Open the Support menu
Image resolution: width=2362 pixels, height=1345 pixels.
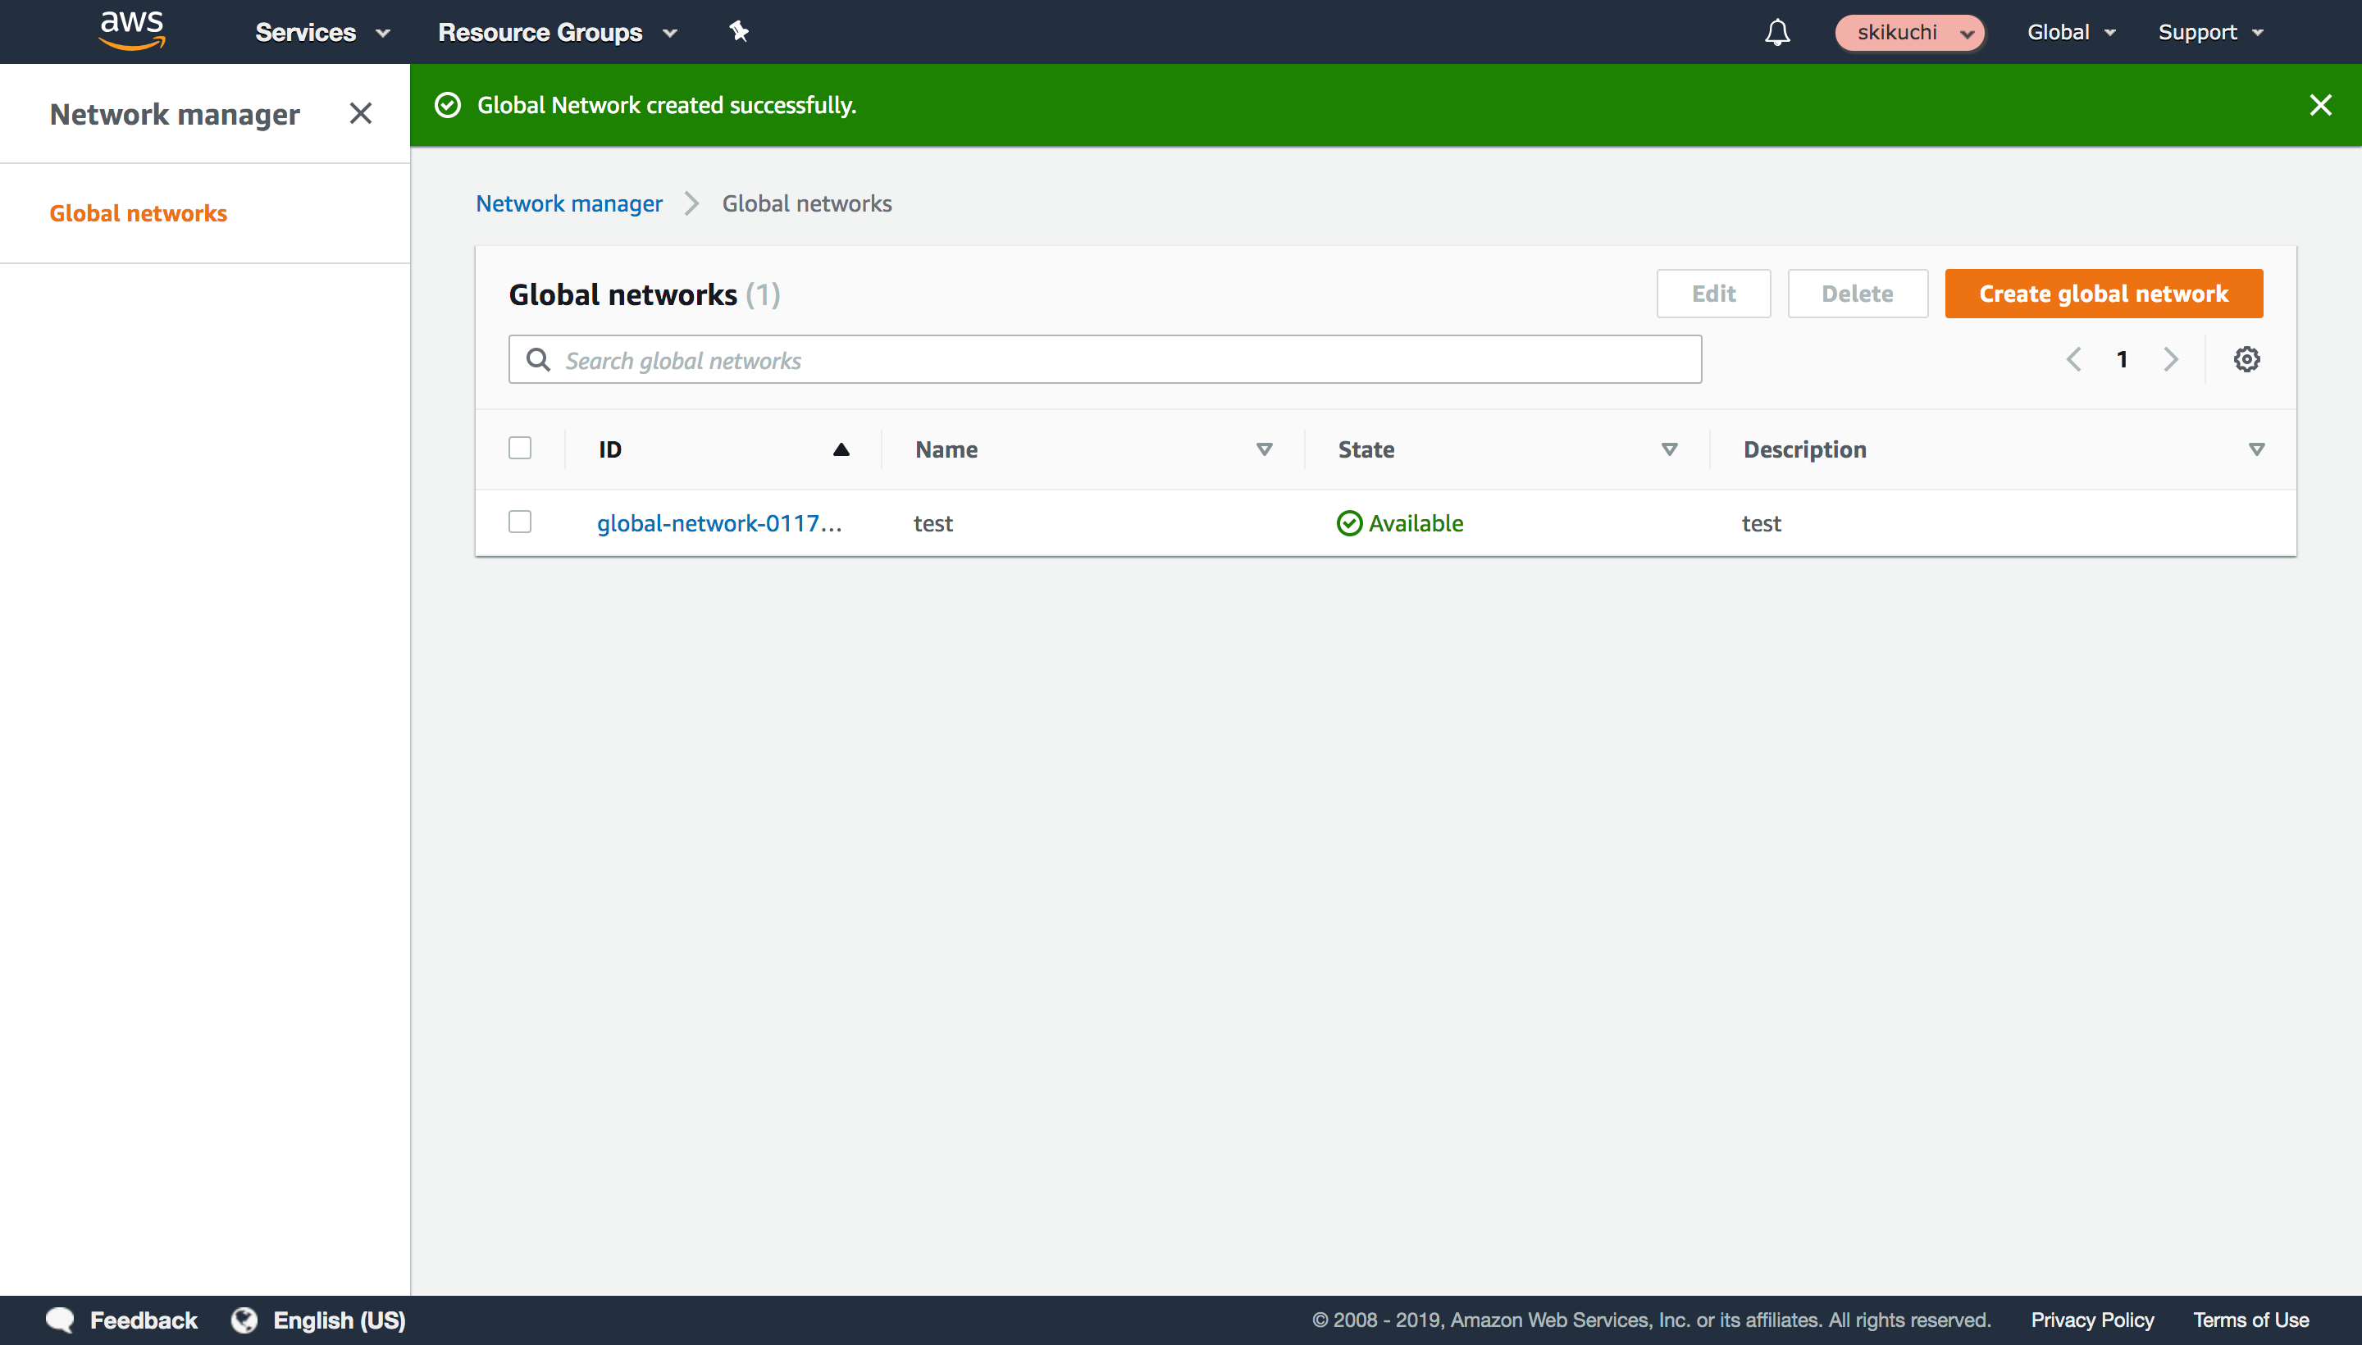pyautogui.click(x=2209, y=31)
